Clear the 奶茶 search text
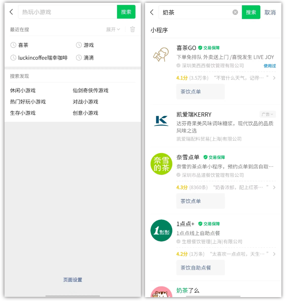Viewport: 288px width, 301px height. [x=235, y=12]
